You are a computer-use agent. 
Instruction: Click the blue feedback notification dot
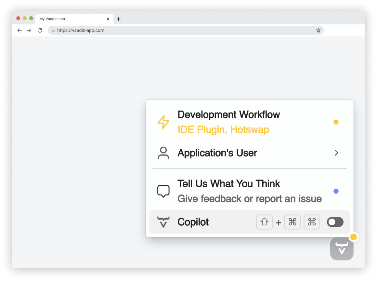pyautogui.click(x=336, y=191)
